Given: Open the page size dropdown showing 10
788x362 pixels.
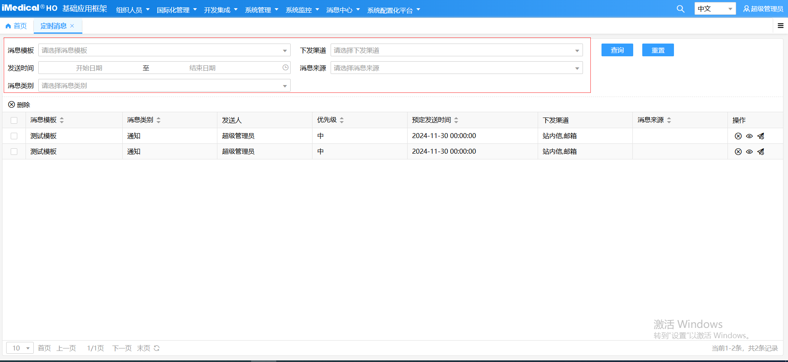Looking at the screenshot, I should (20, 348).
